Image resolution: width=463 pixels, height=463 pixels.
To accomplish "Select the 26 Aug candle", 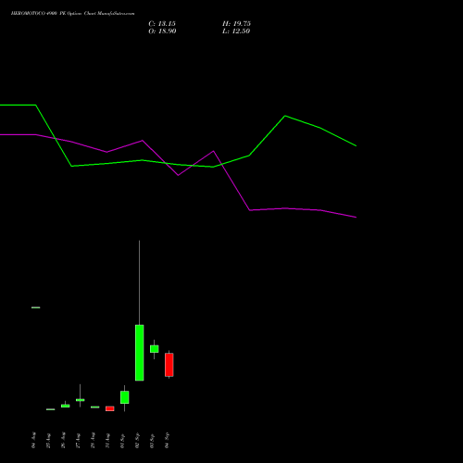I will [x=66, y=406].
